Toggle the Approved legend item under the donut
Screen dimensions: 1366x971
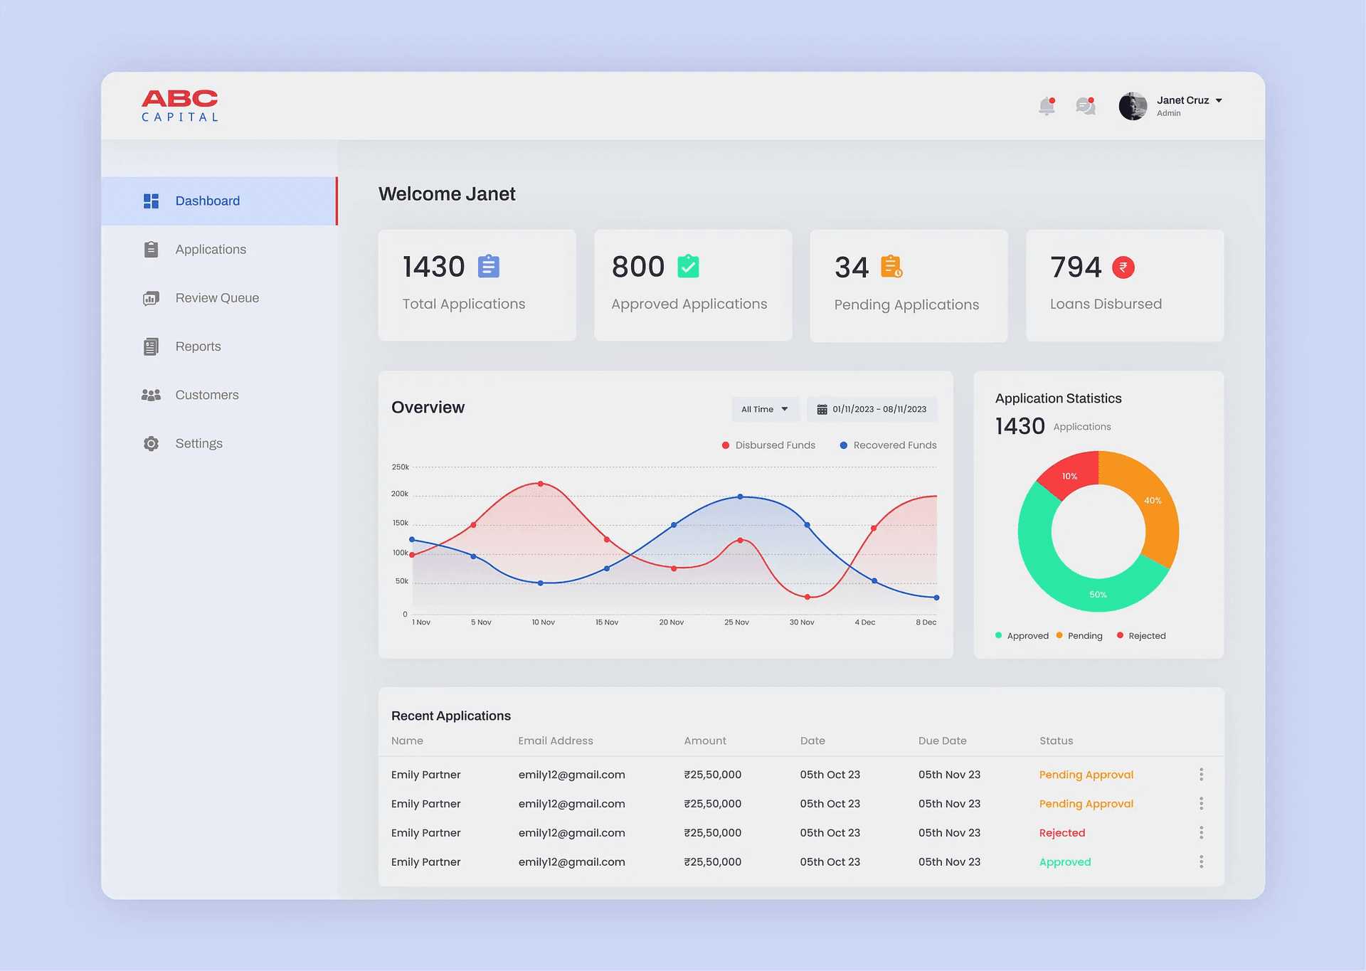click(1022, 636)
